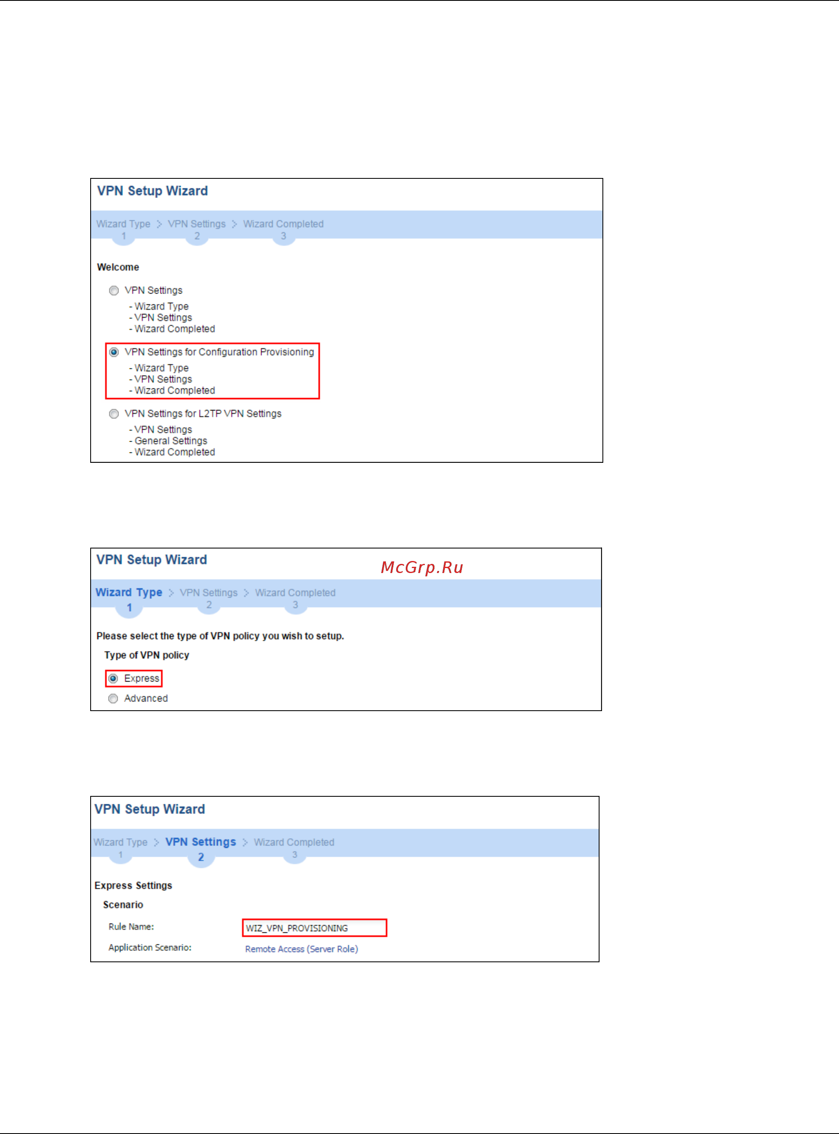Choose the Express VPN policy radio
Image resolution: width=839 pixels, height=1134 pixels.
point(113,679)
